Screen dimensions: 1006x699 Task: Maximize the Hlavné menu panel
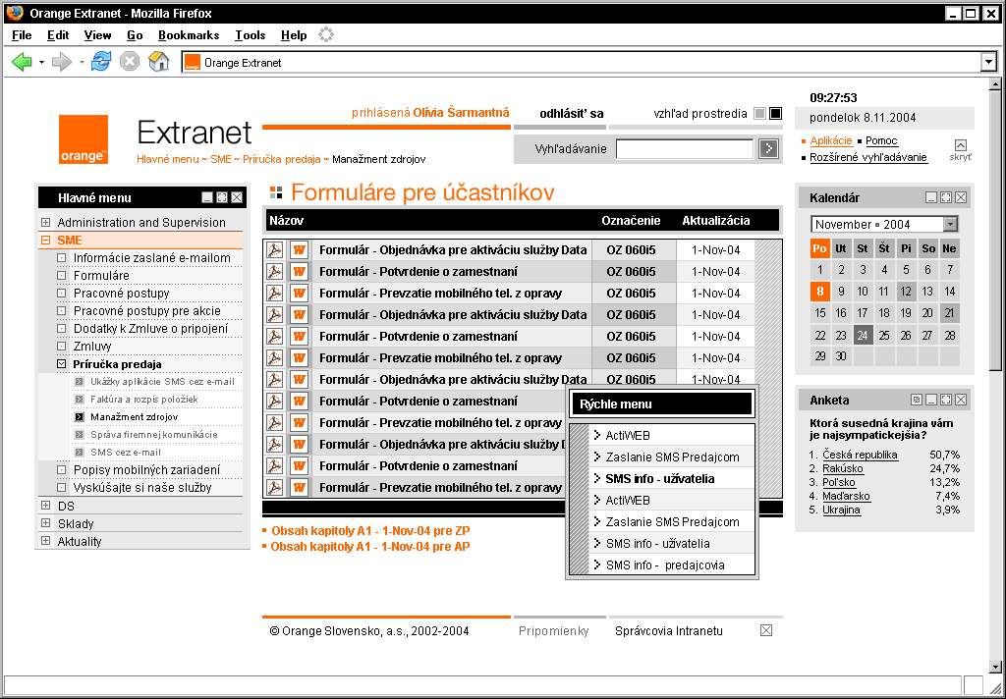[222, 197]
